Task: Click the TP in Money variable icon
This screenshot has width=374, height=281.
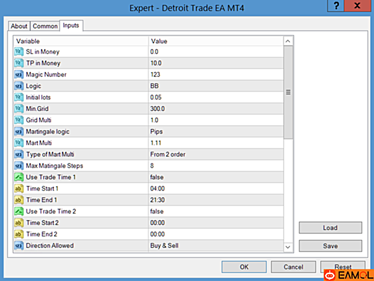Action: pos(19,63)
